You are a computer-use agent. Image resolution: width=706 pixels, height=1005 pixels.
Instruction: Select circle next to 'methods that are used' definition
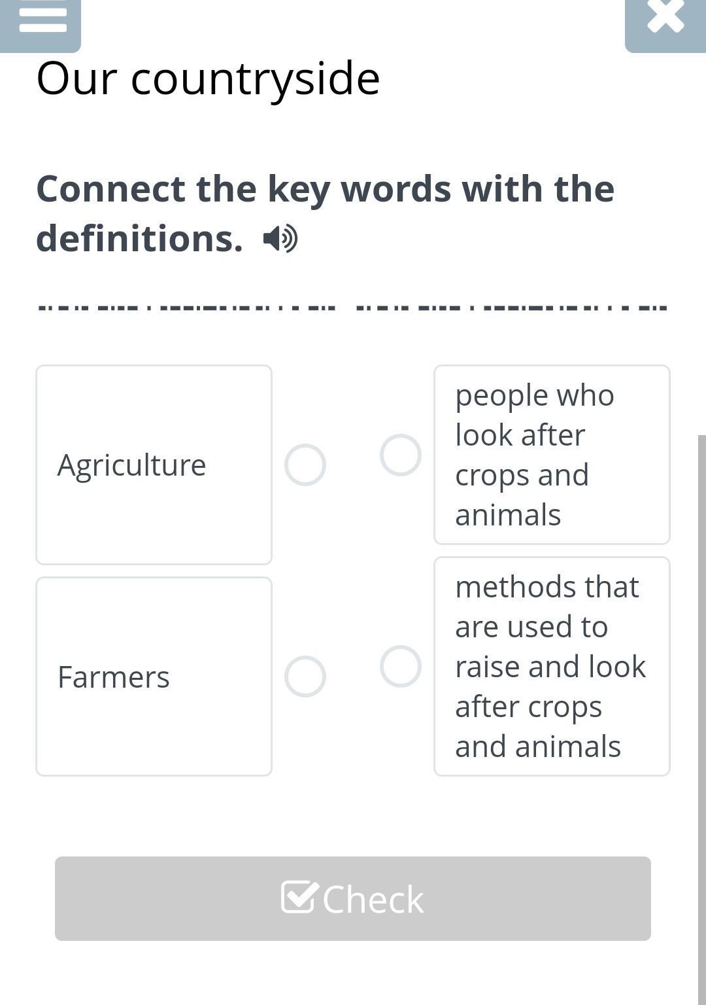coord(401,666)
